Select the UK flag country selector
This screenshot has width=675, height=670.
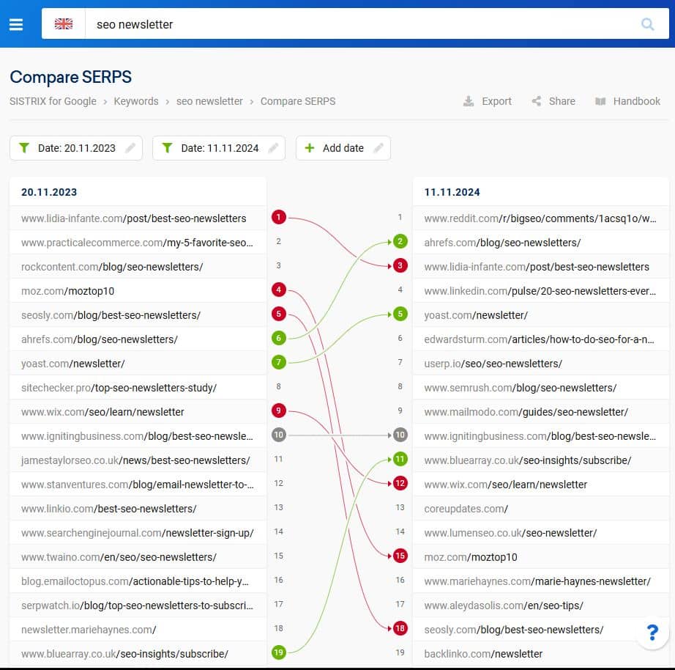click(x=64, y=23)
